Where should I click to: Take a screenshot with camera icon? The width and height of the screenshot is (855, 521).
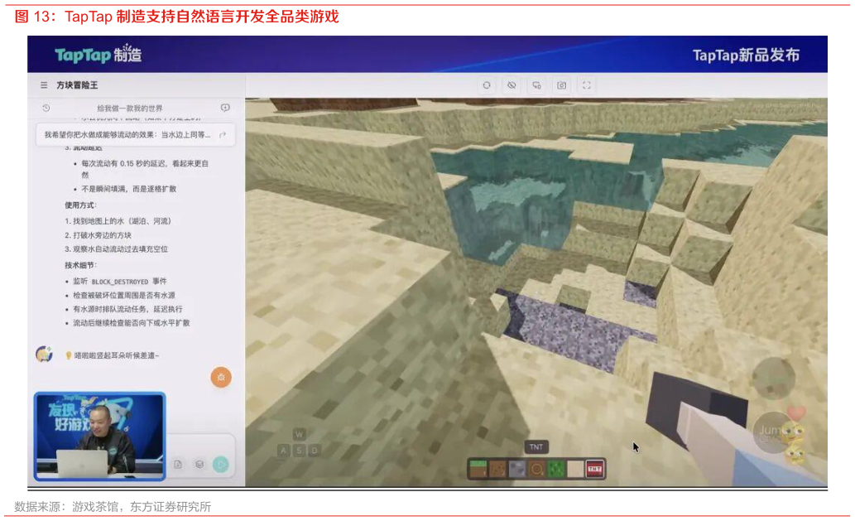pyautogui.click(x=562, y=85)
